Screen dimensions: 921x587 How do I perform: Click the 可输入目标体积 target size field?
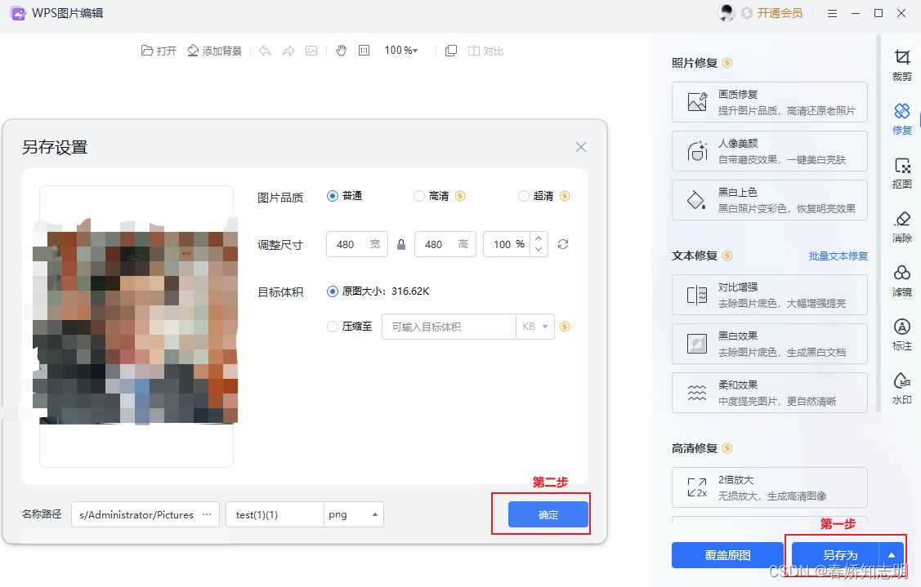449,327
